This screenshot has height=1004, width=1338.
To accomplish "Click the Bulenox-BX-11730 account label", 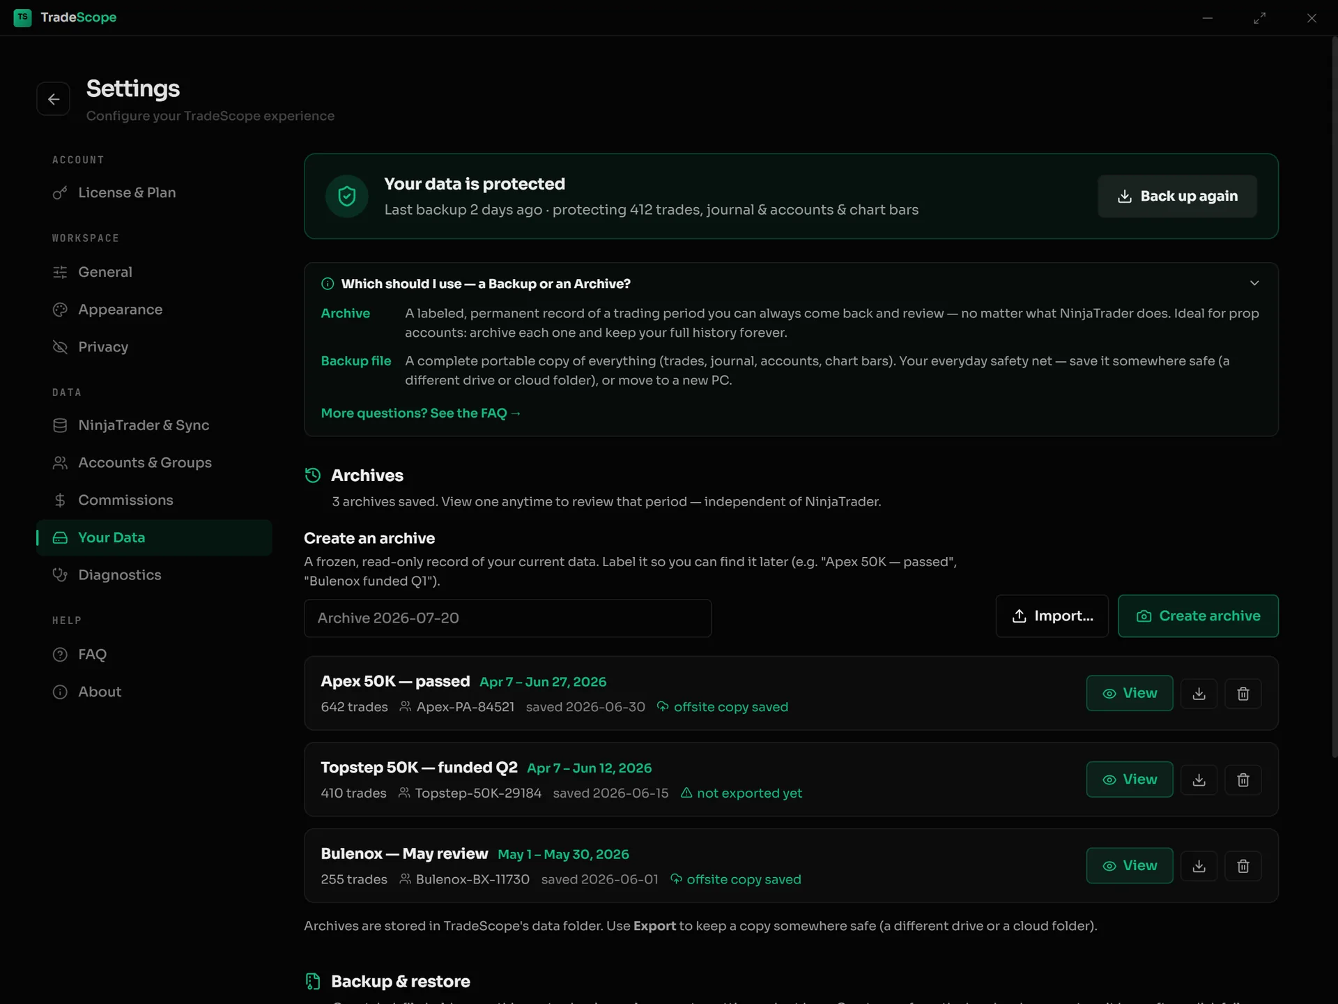I will click(x=464, y=880).
